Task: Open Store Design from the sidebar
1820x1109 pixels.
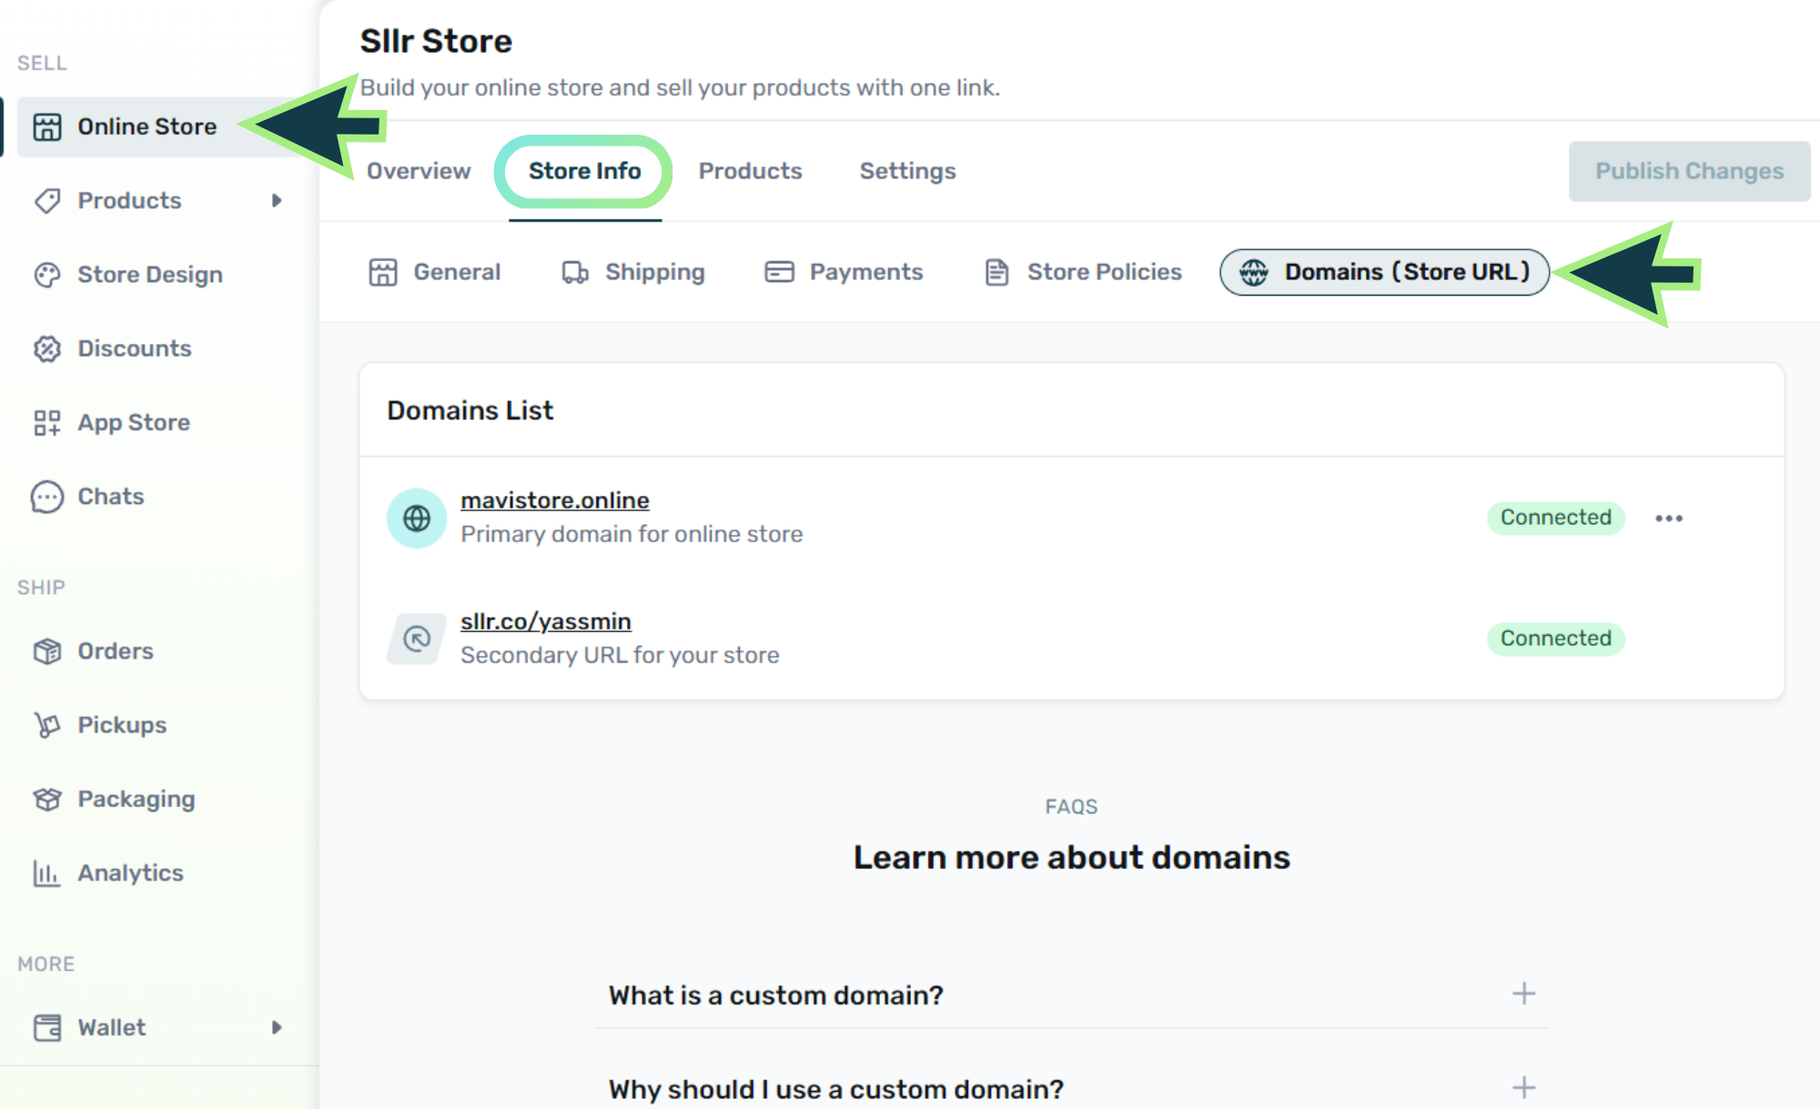Action: 149,274
